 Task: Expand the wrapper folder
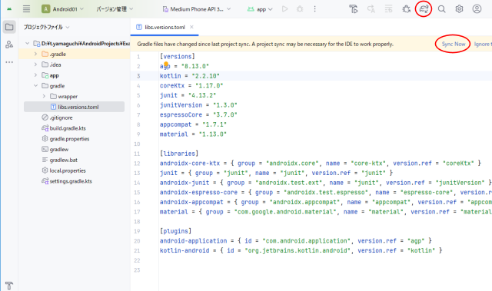pyautogui.click(x=44, y=96)
